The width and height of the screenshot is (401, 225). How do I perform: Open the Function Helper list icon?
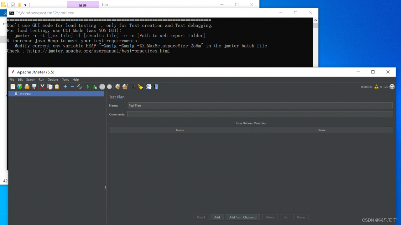[x=149, y=87]
